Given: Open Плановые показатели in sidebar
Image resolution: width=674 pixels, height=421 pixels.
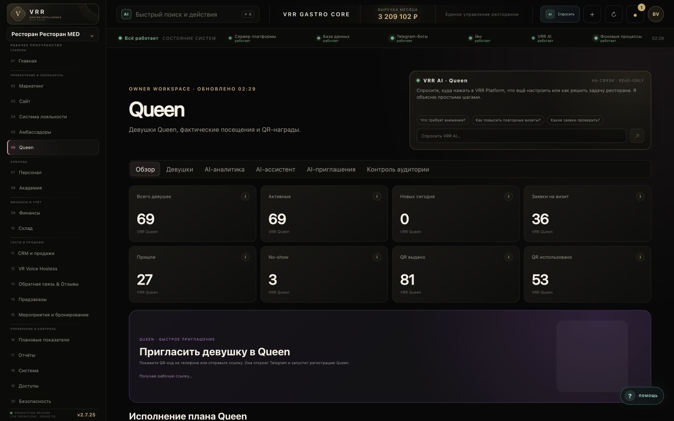Looking at the screenshot, I should (53, 340).
